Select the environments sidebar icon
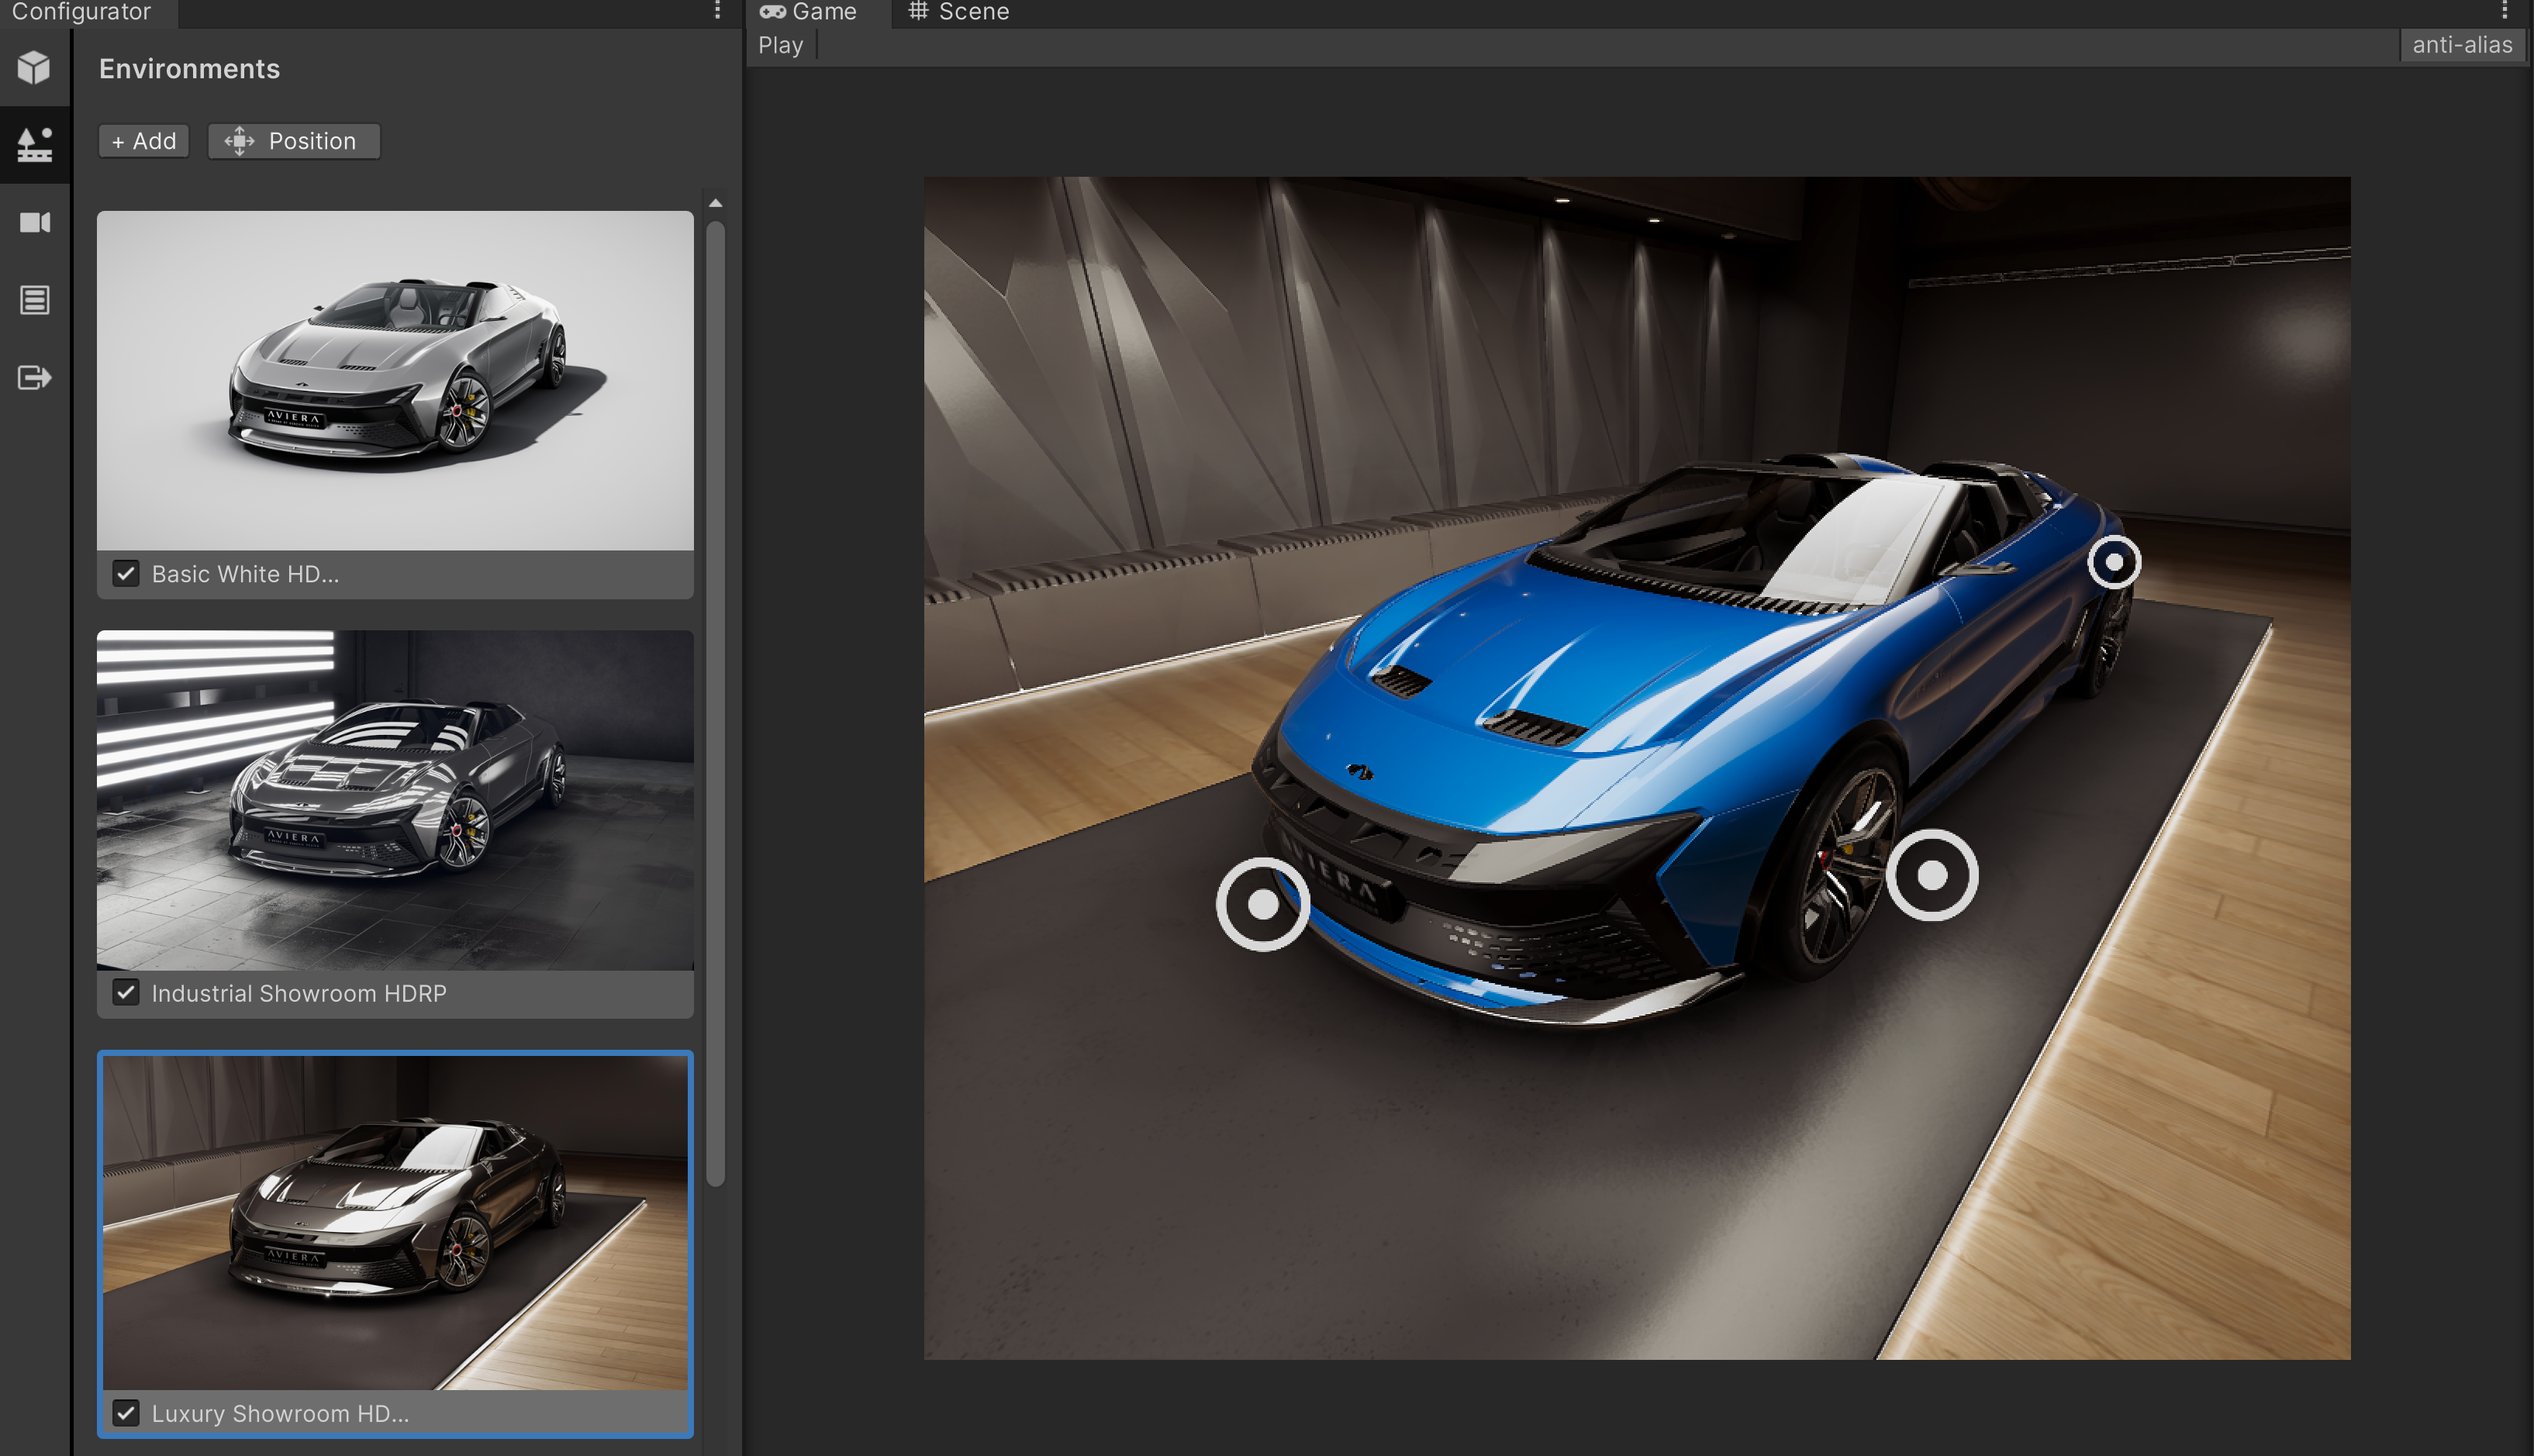The height and width of the screenshot is (1456, 2534). (34, 145)
